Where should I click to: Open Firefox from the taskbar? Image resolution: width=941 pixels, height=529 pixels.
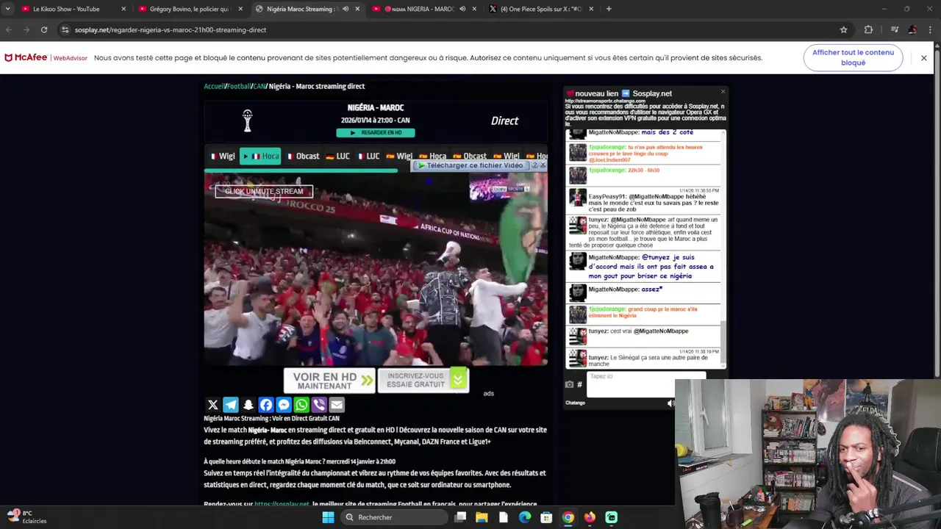point(590,517)
